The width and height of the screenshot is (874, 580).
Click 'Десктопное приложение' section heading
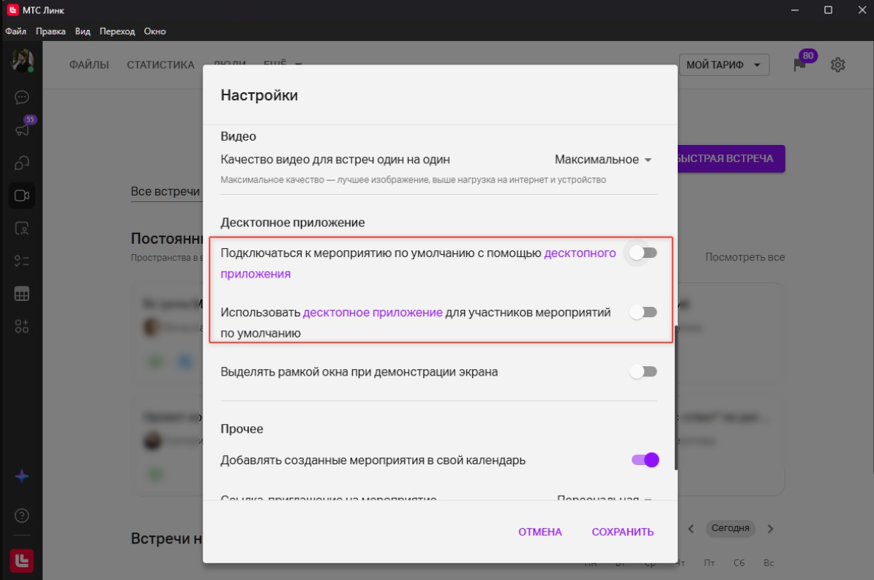293,223
